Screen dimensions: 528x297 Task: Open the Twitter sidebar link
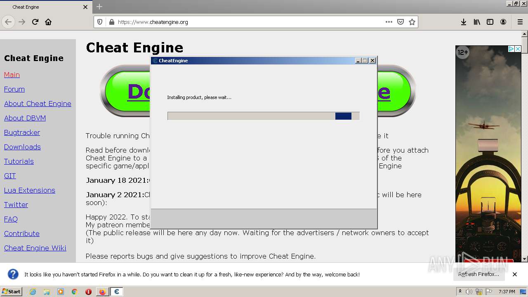point(16,205)
